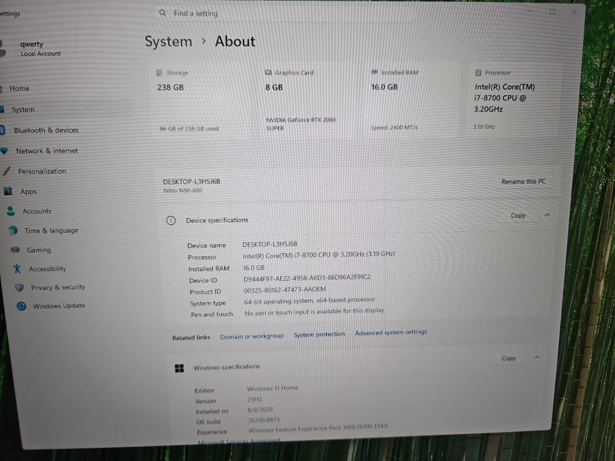The height and width of the screenshot is (461, 615).
Task: Click NVIDIA GeForce RTX 2060 SUPER text
Action: pyautogui.click(x=301, y=124)
